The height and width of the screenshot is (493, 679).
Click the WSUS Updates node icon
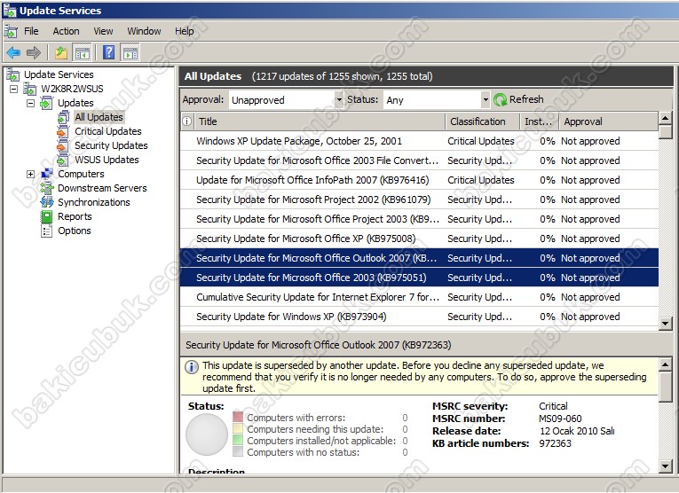[x=63, y=160]
